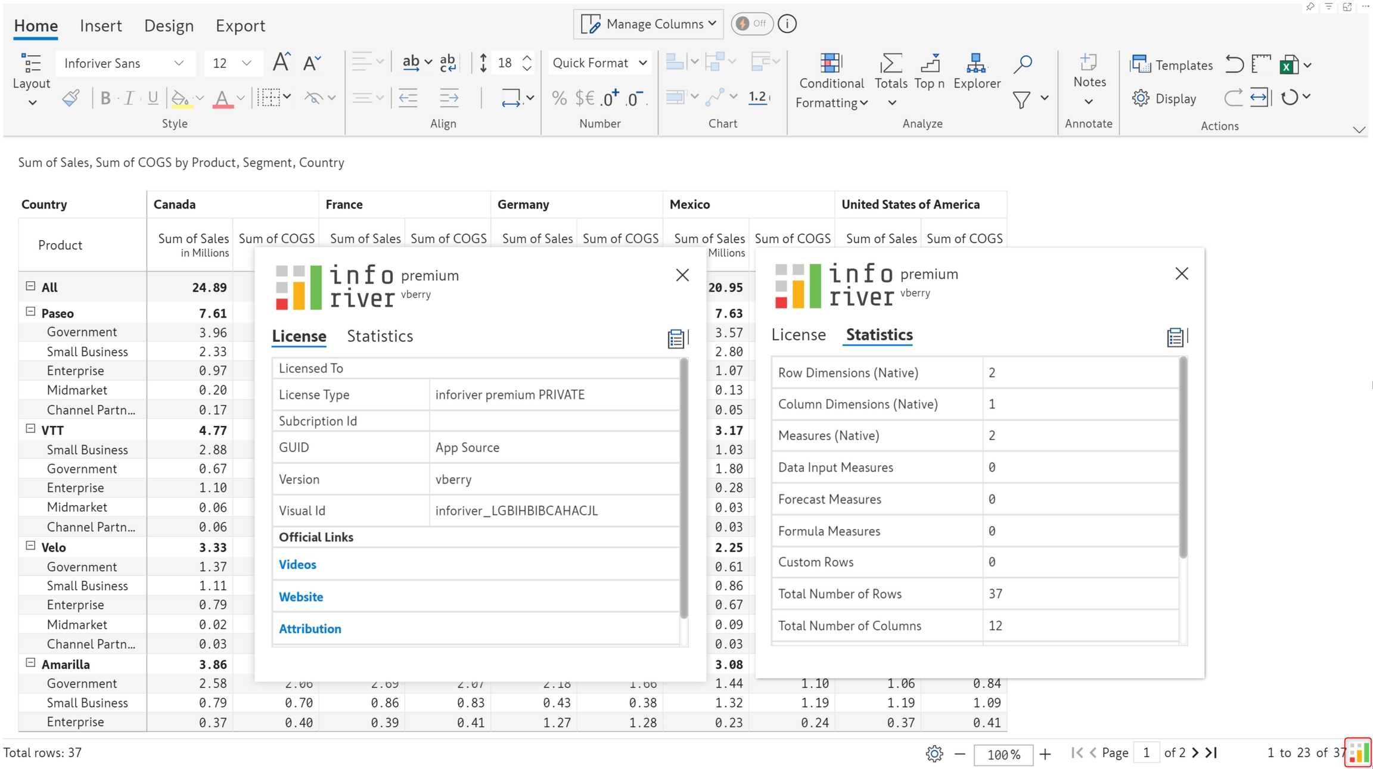Open pagination settings gear in status bar
The height and width of the screenshot is (769, 1373).
coord(934,754)
